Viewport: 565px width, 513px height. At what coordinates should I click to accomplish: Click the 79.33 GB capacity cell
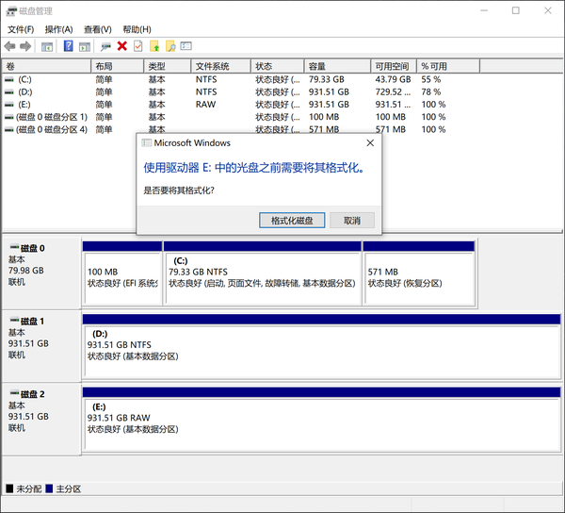point(327,79)
